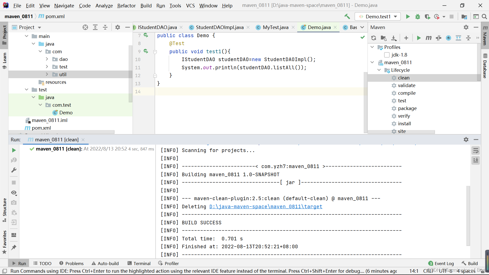Check the jdk-1.8 profile checkbox
Image resolution: width=489 pixels, height=275 pixels.
point(387,55)
